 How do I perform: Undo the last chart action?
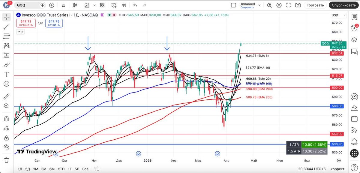135,5
